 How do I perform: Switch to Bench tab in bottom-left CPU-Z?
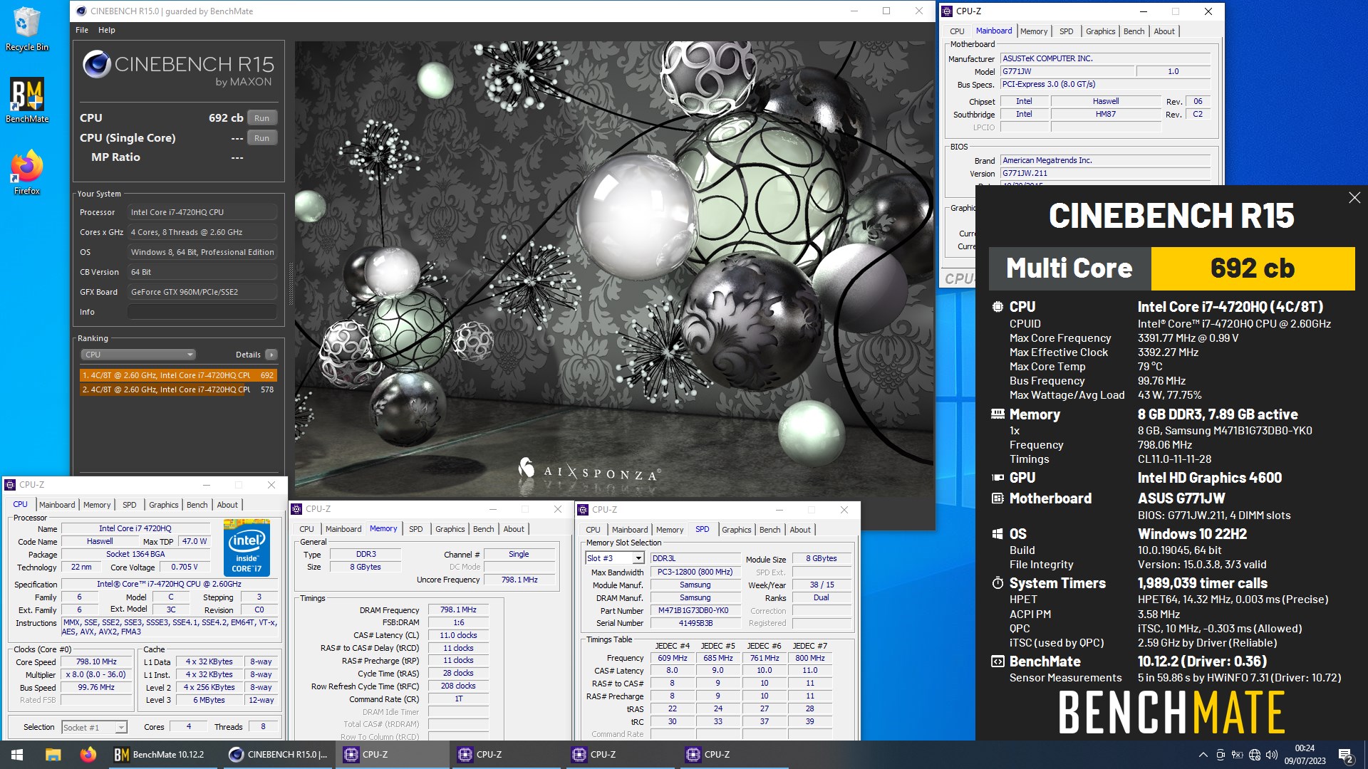(197, 505)
